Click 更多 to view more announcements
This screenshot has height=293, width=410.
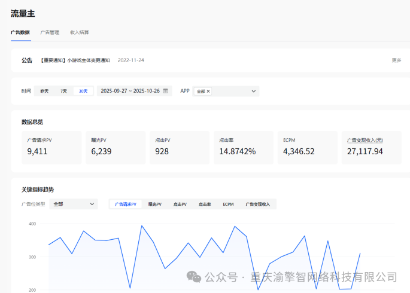click(x=396, y=60)
